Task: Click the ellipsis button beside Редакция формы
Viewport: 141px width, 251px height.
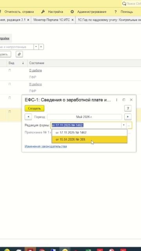Action: 129,125
